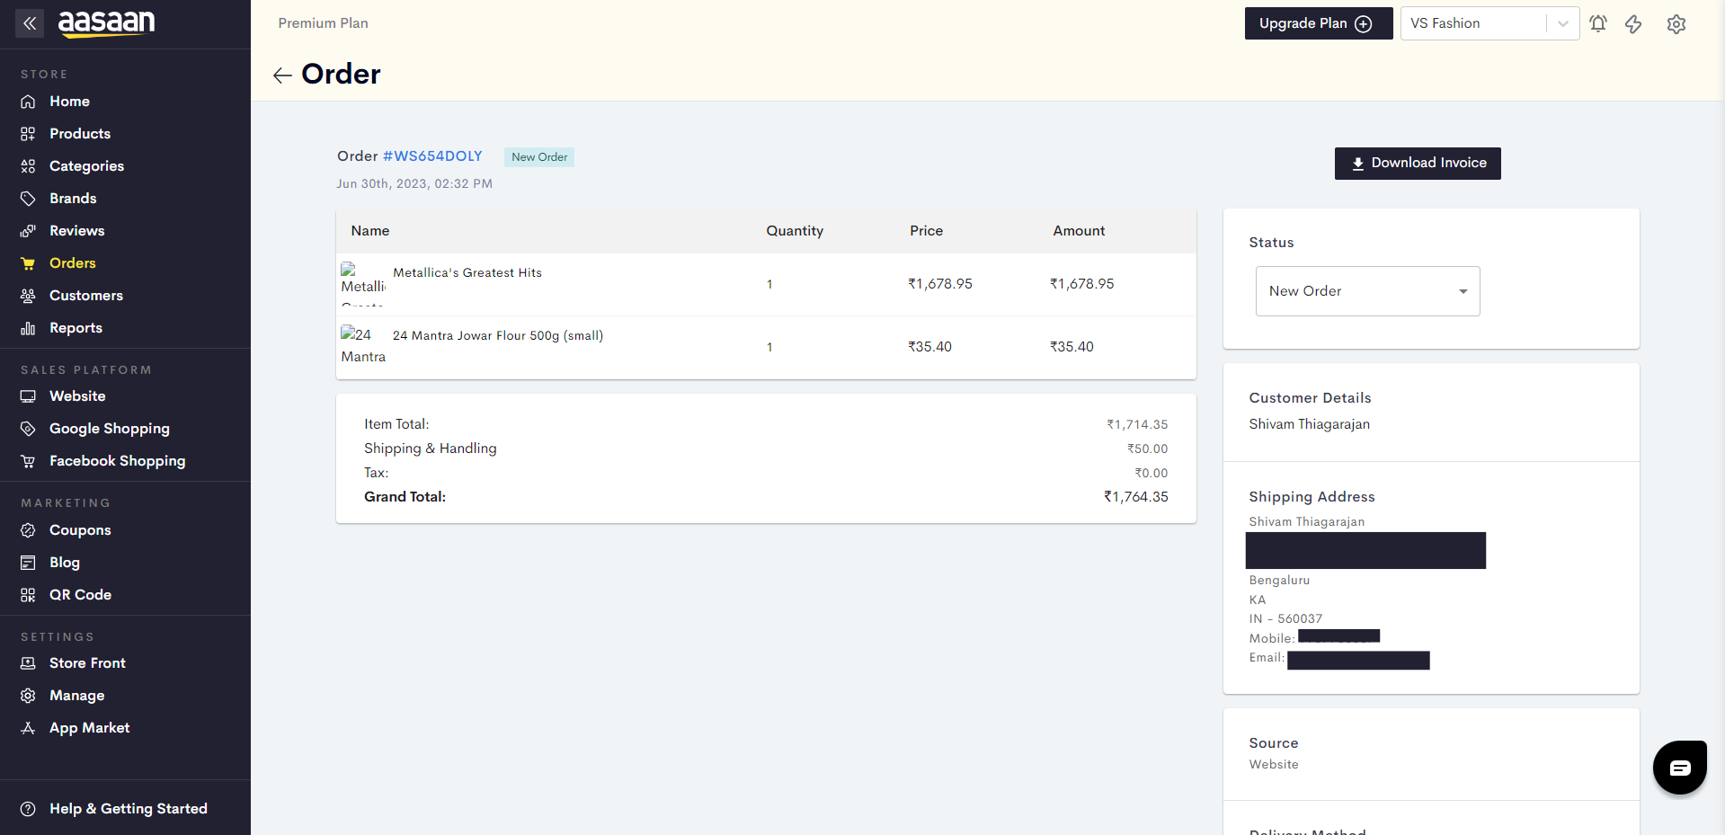Click the Website monitor icon
This screenshot has height=835, width=1725.
point(28,396)
